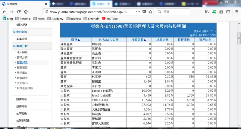Open the News bookmarks folder

tap(39, 19)
